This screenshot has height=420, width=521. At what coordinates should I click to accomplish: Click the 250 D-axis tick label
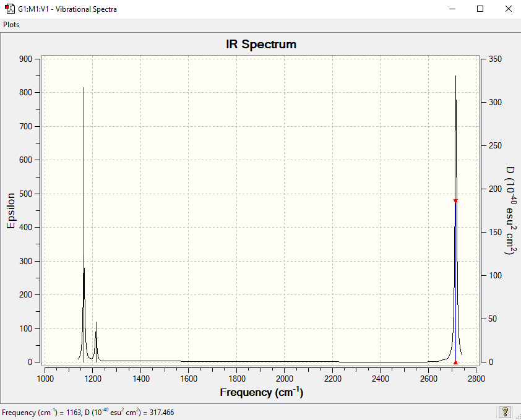[495, 145]
